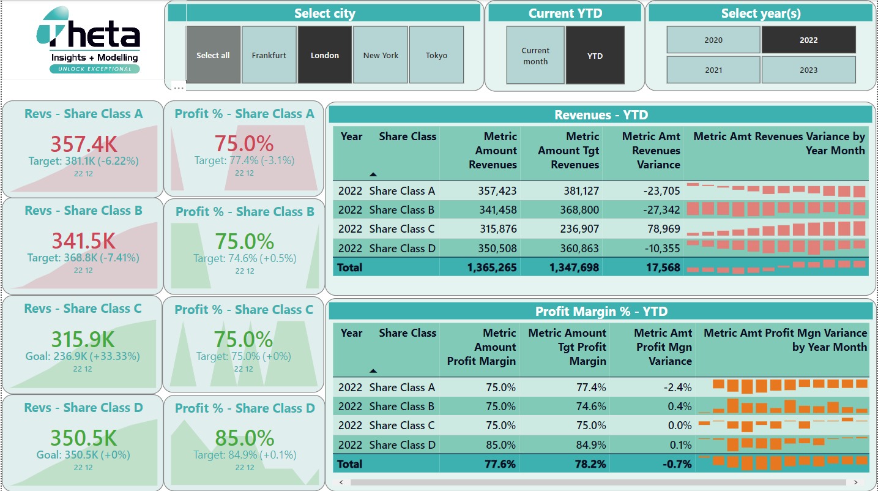Select 2023 in the year slicer
The height and width of the screenshot is (491, 878).
(x=809, y=69)
